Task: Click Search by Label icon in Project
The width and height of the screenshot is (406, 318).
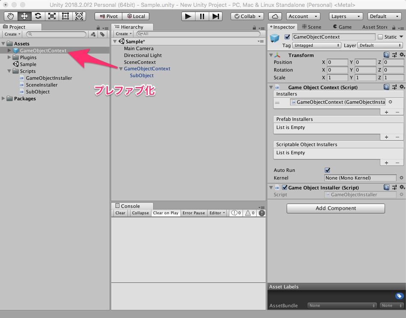Action: click(x=103, y=34)
